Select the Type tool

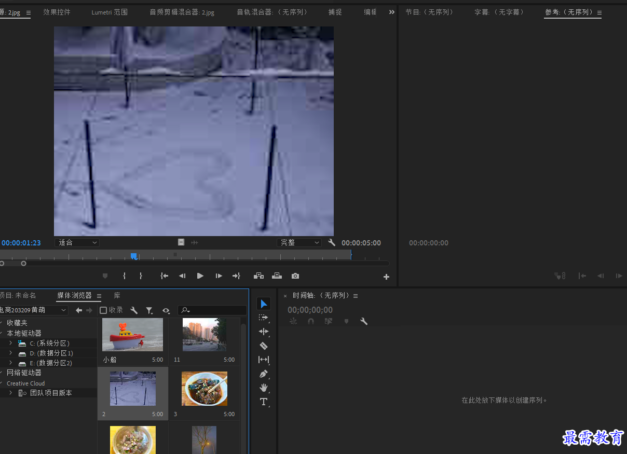tap(264, 402)
